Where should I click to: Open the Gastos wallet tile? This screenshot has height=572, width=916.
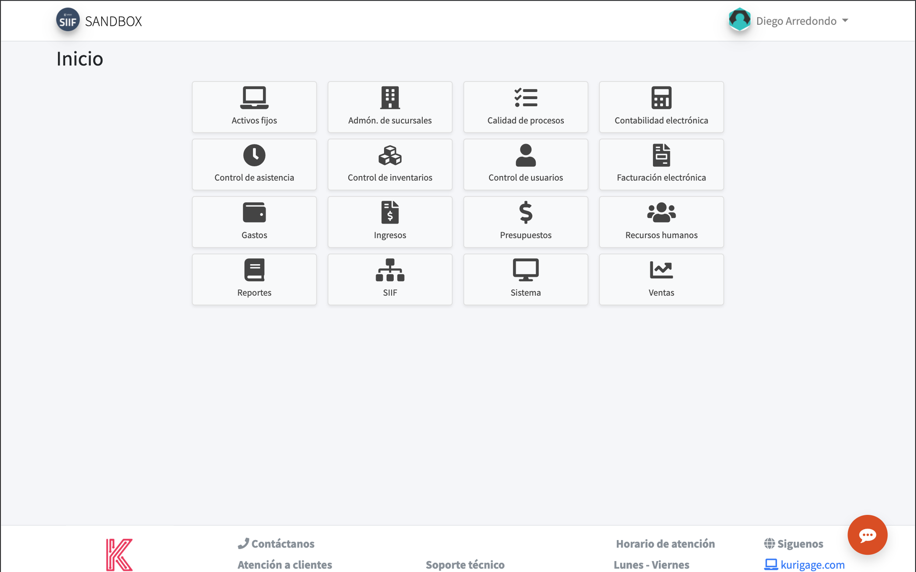click(254, 222)
